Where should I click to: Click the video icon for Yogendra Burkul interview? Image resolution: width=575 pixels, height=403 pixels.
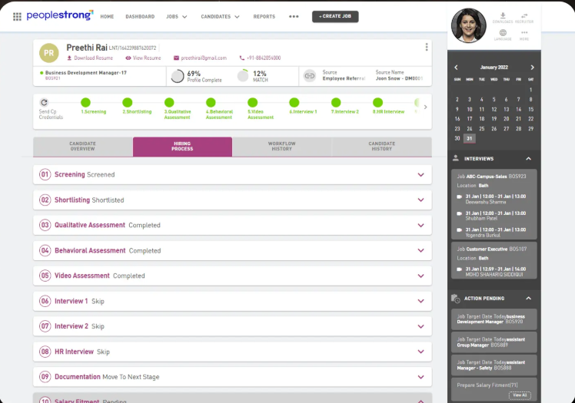[459, 230]
